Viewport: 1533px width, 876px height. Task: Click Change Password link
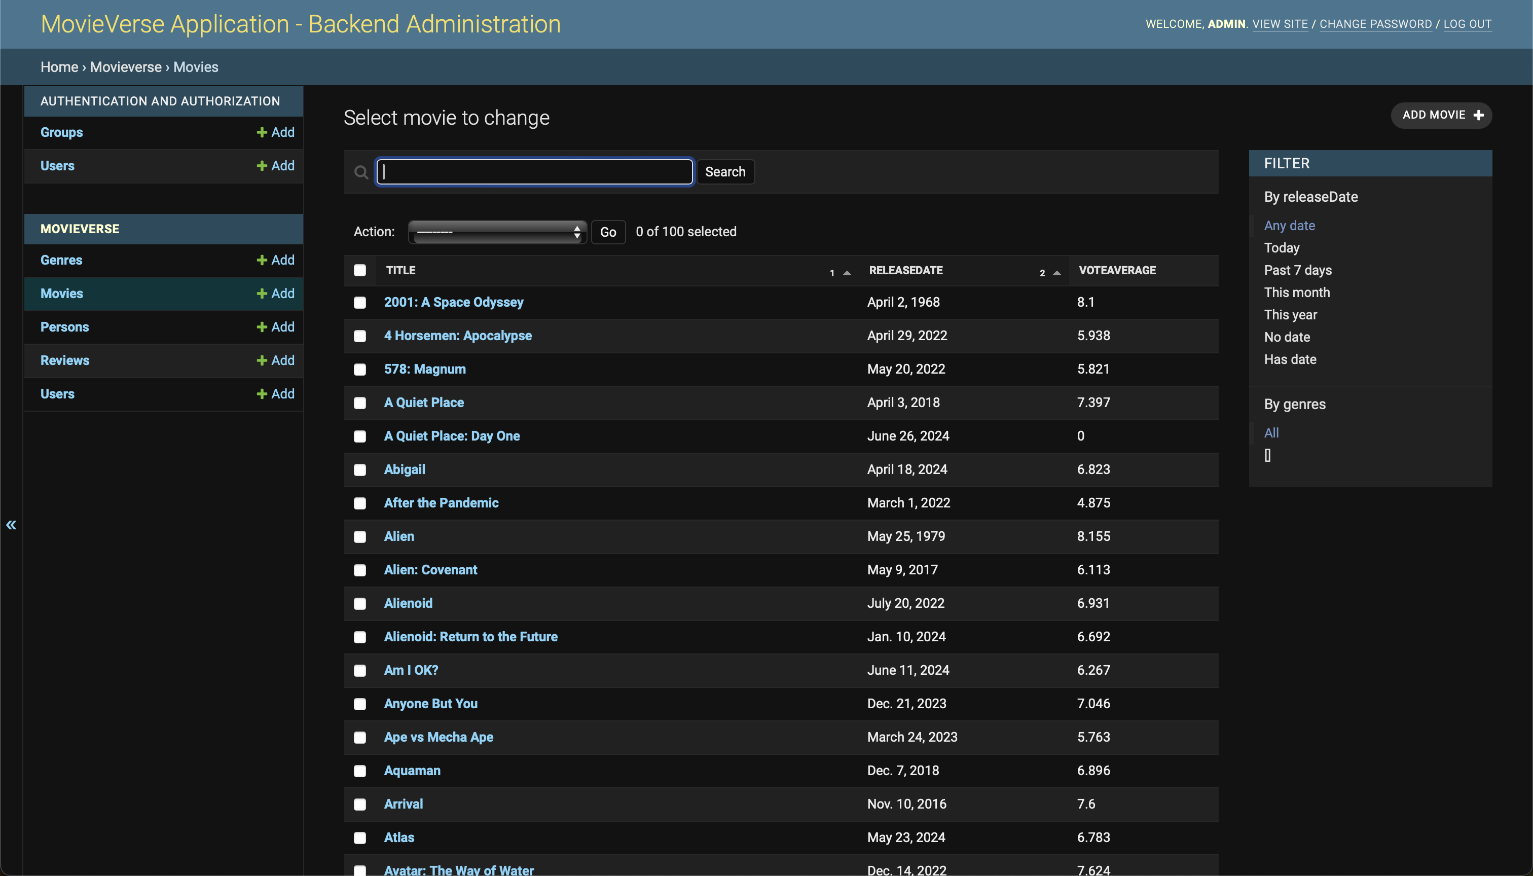(1375, 24)
